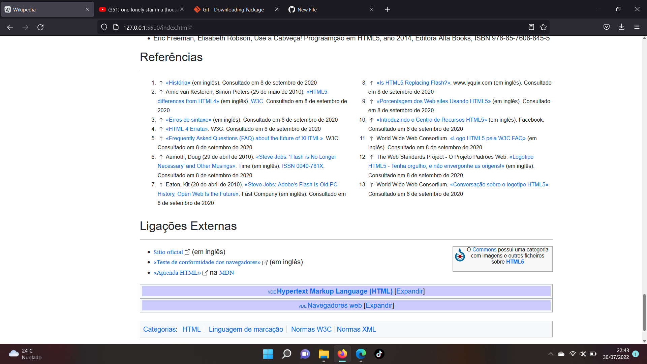This screenshot has height=364, width=647.
Task: Open the Firefox application menu
Action: tap(637, 27)
